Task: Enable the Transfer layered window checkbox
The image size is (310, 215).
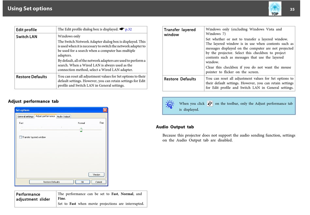Action: point(21,137)
